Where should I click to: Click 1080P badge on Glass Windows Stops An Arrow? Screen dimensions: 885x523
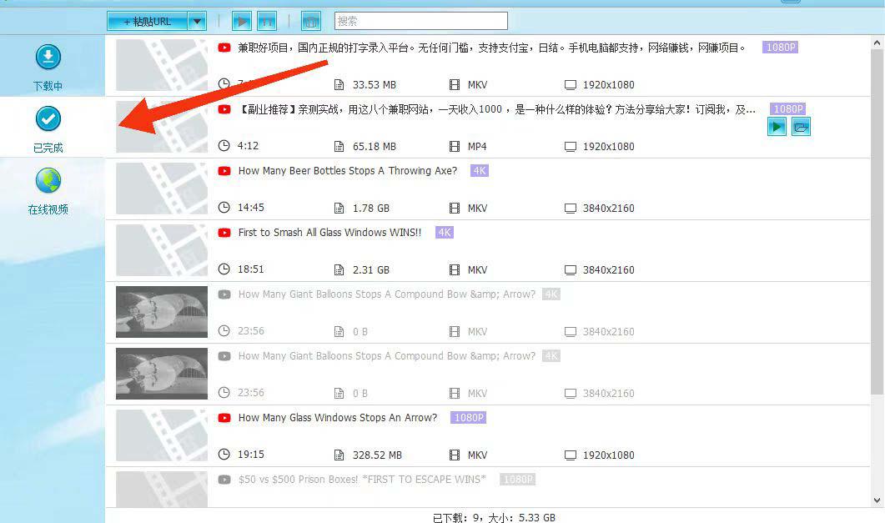click(x=468, y=418)
